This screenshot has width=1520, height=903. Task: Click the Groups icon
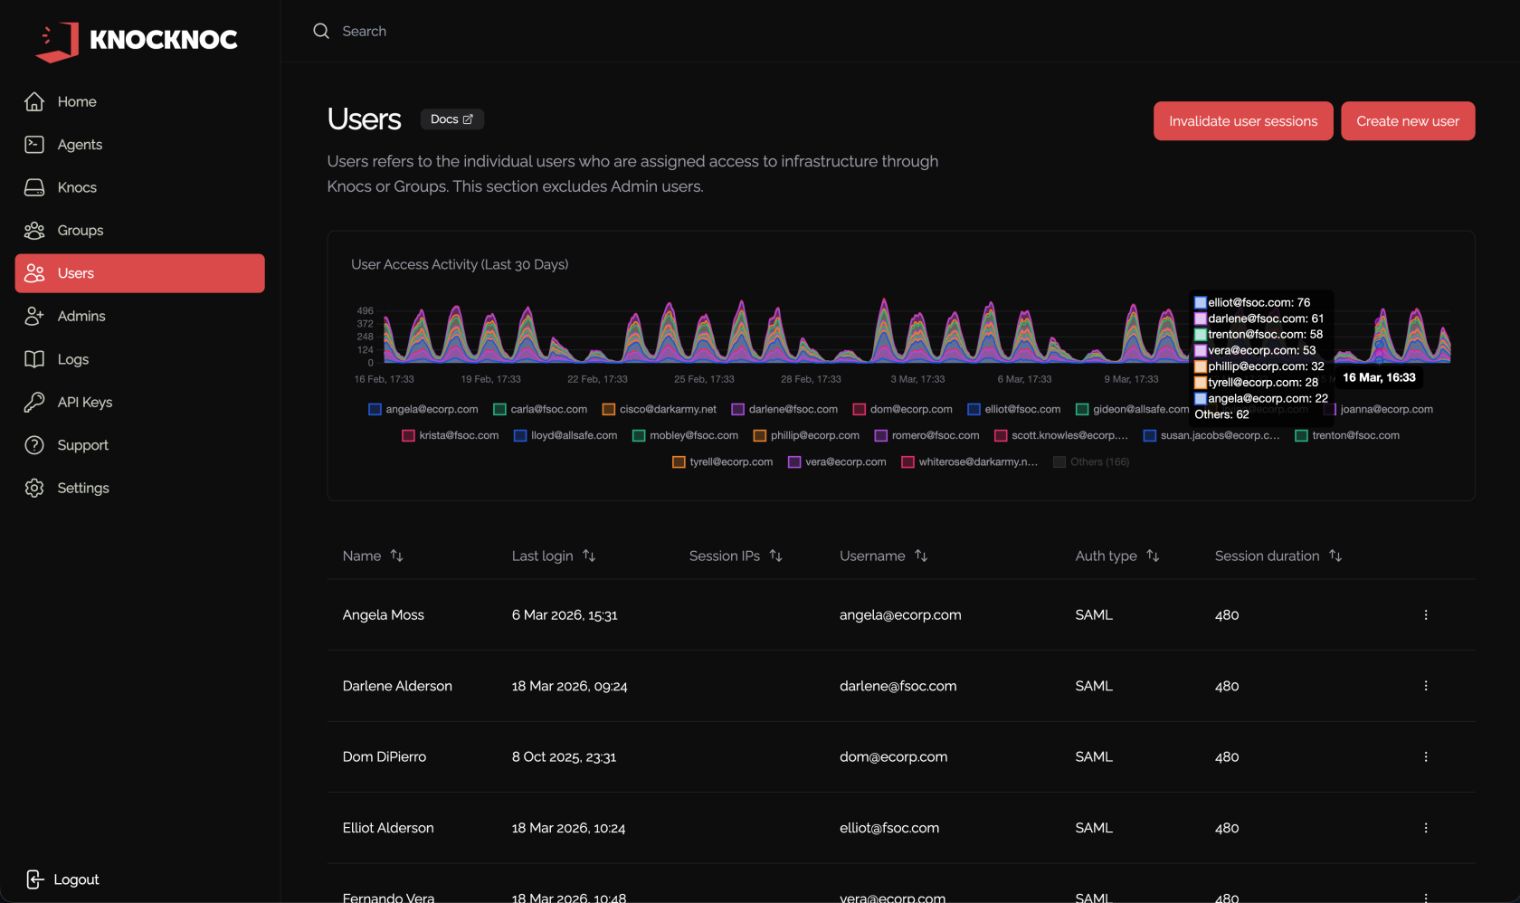(33, 230)
